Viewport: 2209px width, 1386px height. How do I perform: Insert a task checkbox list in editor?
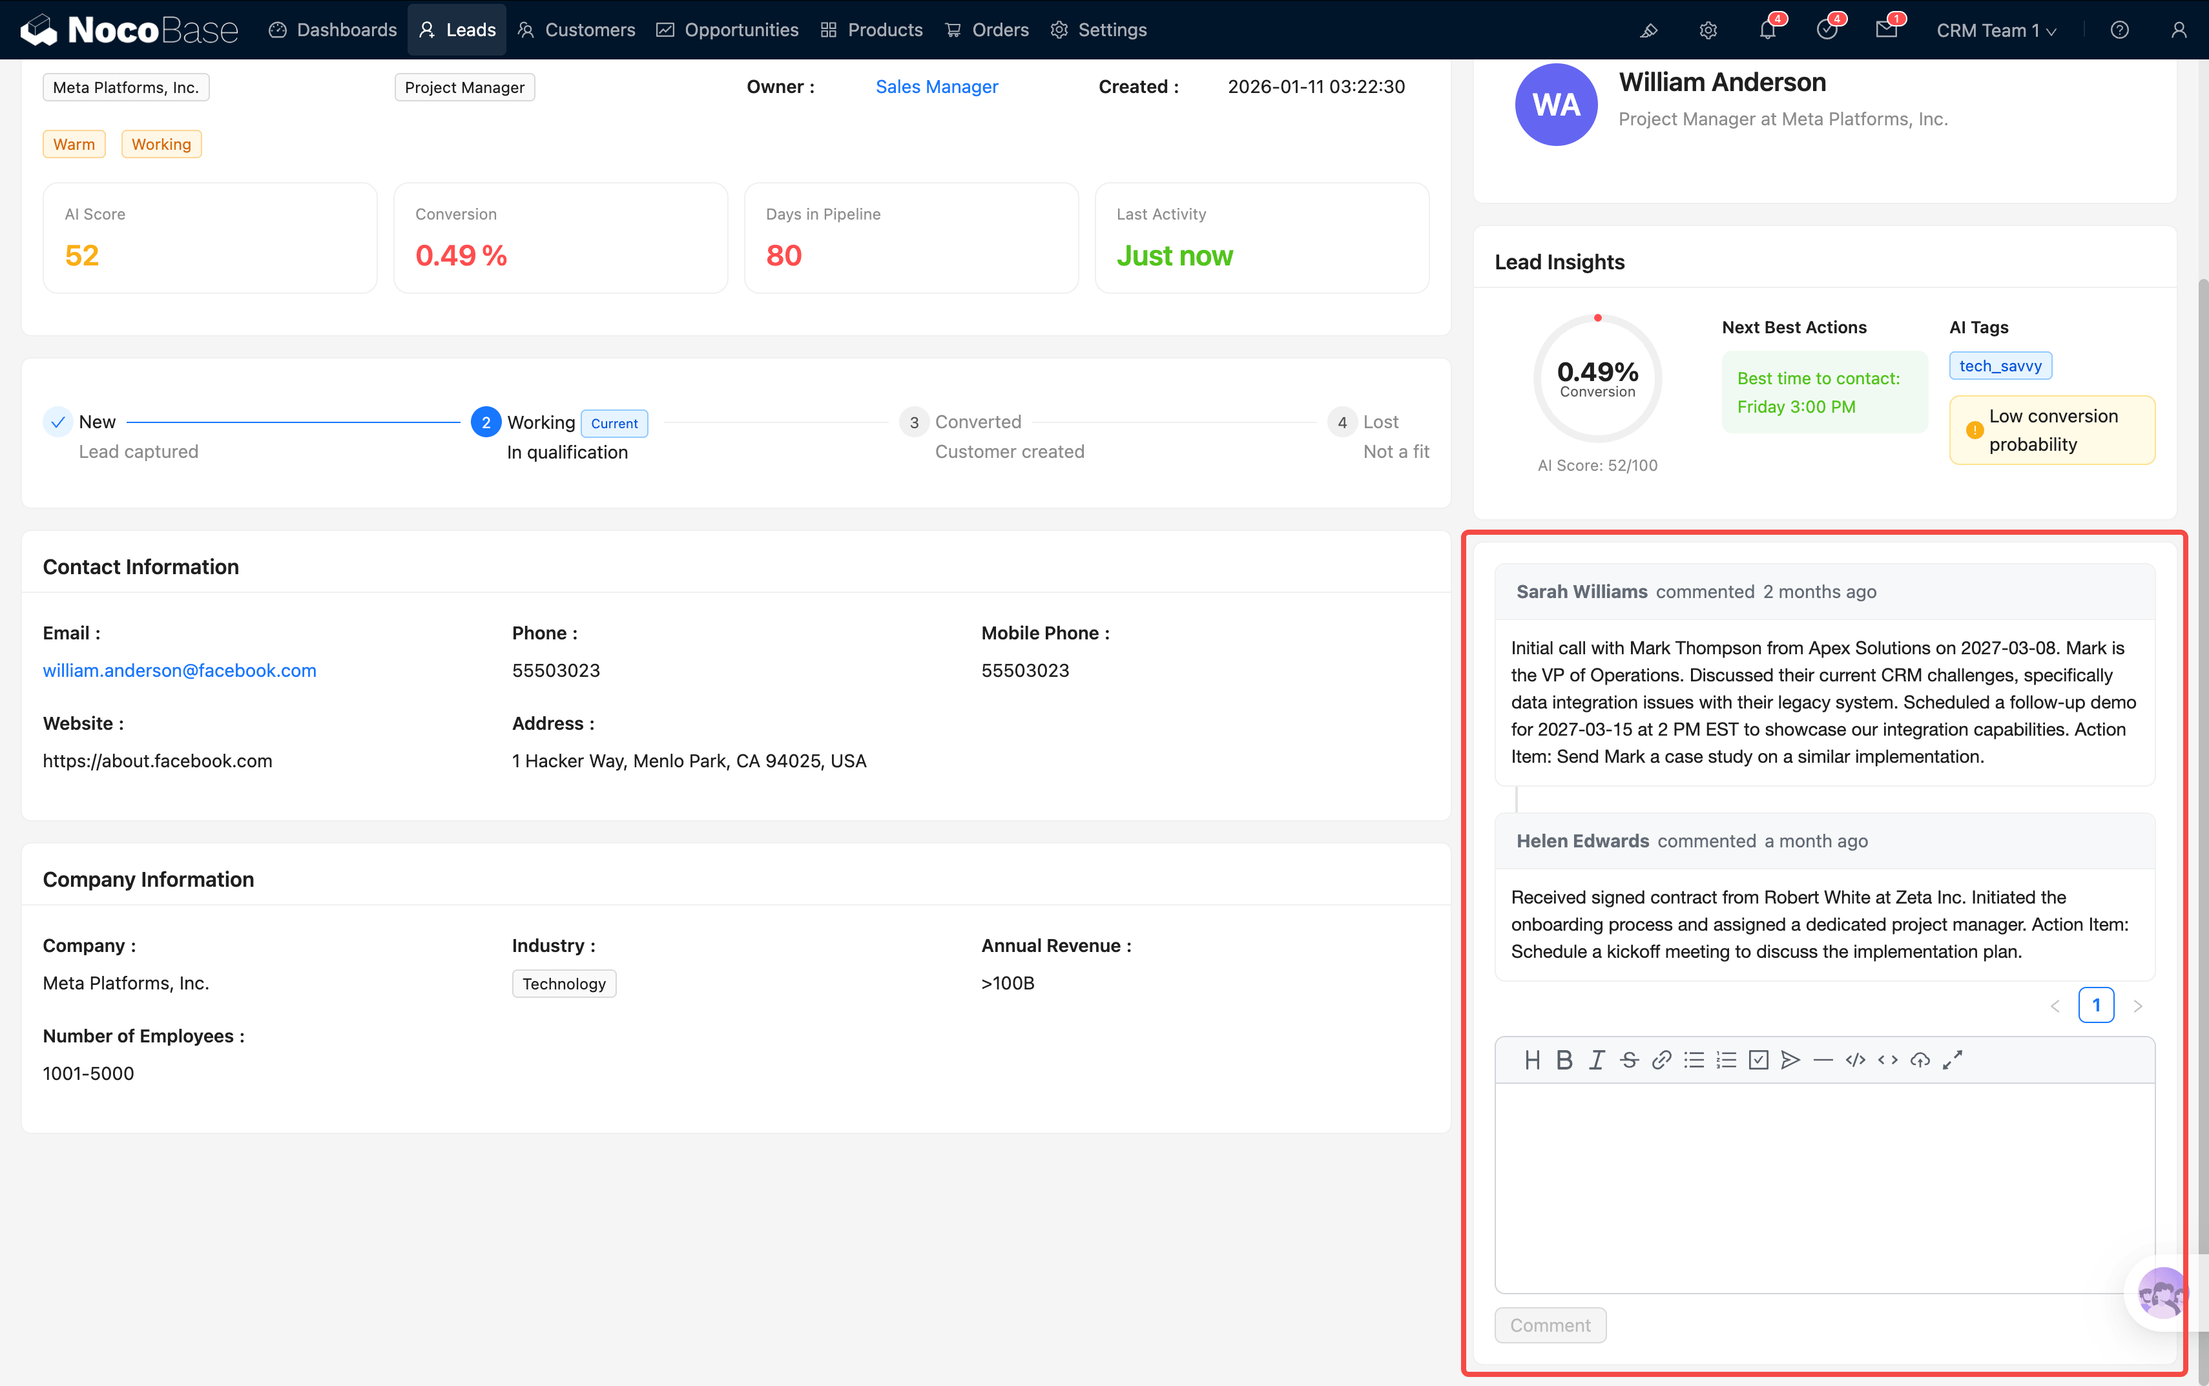(1758, 1060)
